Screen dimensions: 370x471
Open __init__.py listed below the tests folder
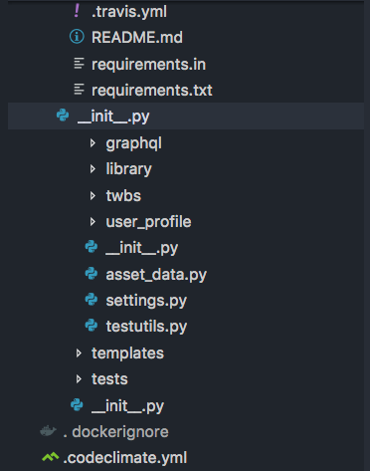[127, 406]
